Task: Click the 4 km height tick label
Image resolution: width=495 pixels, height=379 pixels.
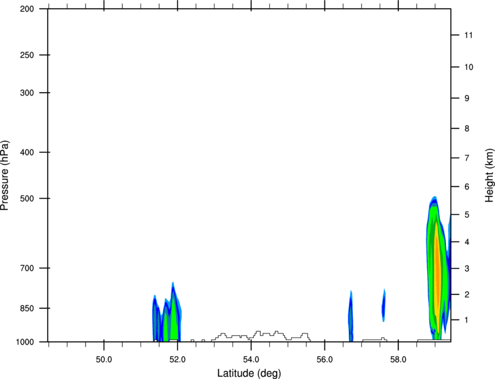Action: [x=467, y=242]
